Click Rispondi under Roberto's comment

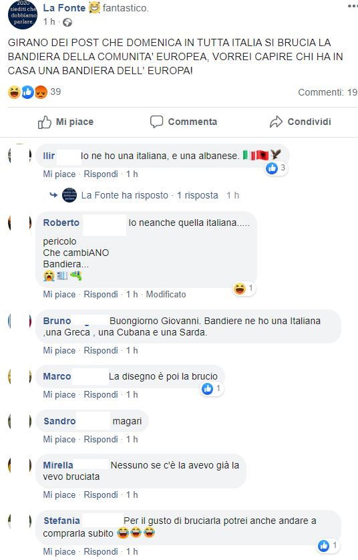coord(101,294)
